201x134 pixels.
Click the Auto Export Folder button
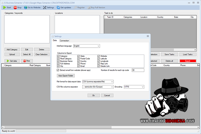(x=66, y=76)
